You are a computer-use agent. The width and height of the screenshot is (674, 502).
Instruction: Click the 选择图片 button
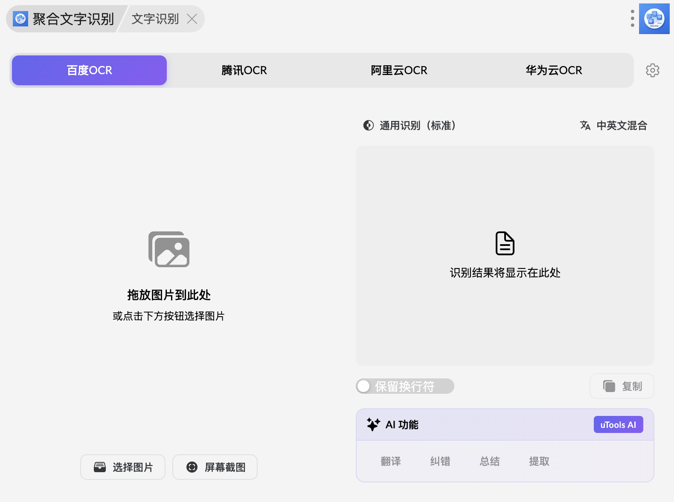click(x=123, y=467)
